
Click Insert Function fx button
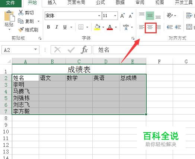coord(84,50)
